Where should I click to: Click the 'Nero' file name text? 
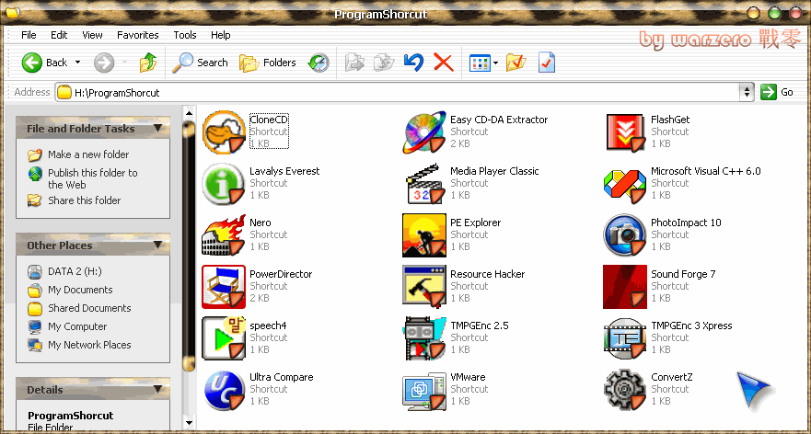(x=261, y=223)
